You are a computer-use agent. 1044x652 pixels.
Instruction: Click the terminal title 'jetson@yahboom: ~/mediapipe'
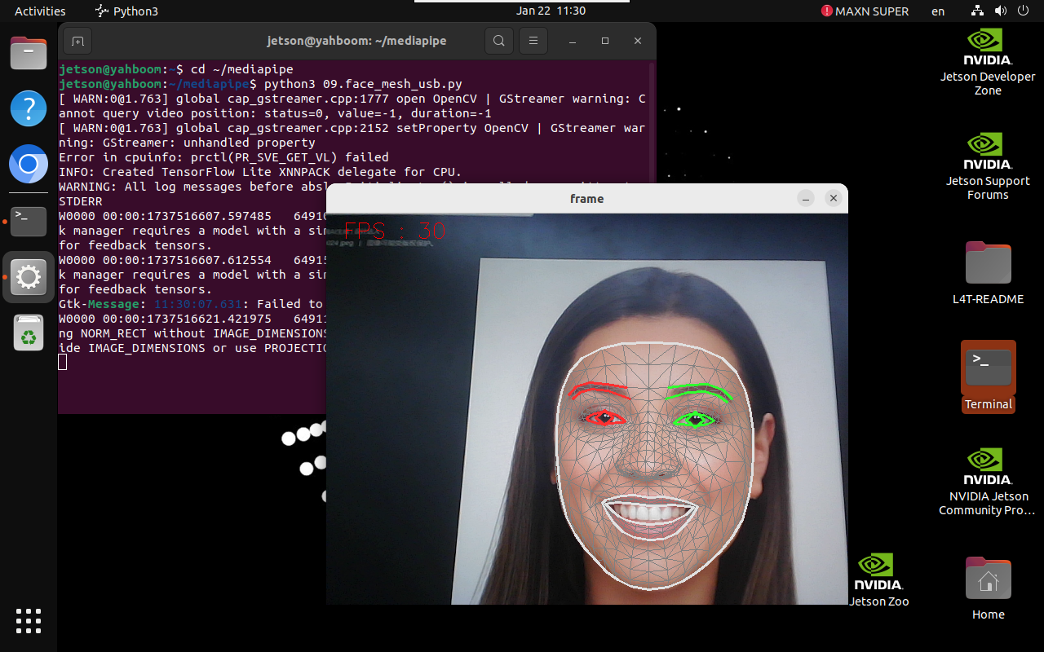click(x=356, y=41)
